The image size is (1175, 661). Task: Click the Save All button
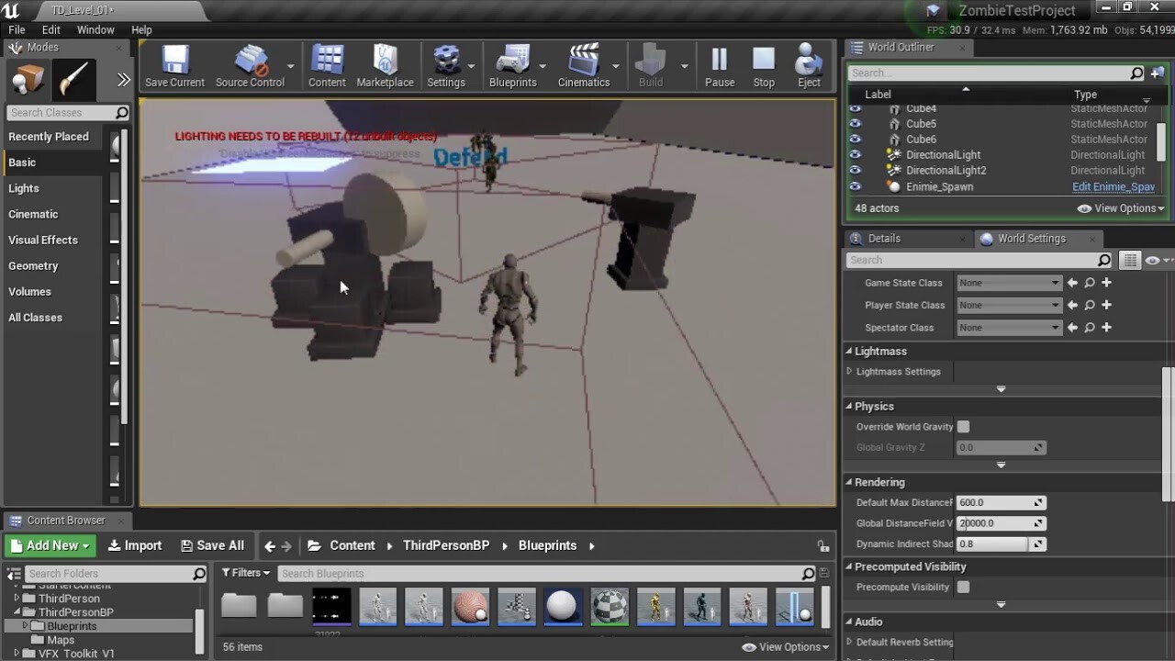[212, 545]
